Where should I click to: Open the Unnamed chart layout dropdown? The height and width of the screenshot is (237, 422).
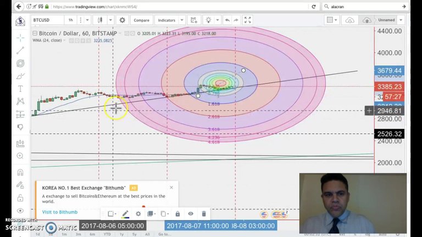tap(391, 20)
